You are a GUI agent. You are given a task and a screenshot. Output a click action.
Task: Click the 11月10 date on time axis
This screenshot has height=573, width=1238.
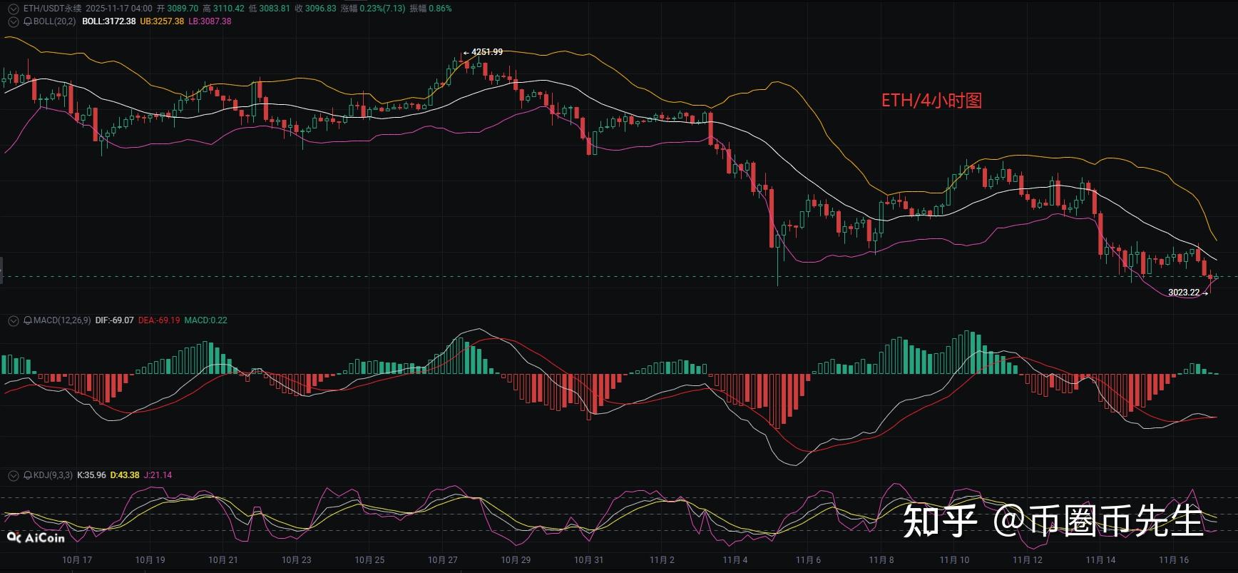[x=954, y=560]
